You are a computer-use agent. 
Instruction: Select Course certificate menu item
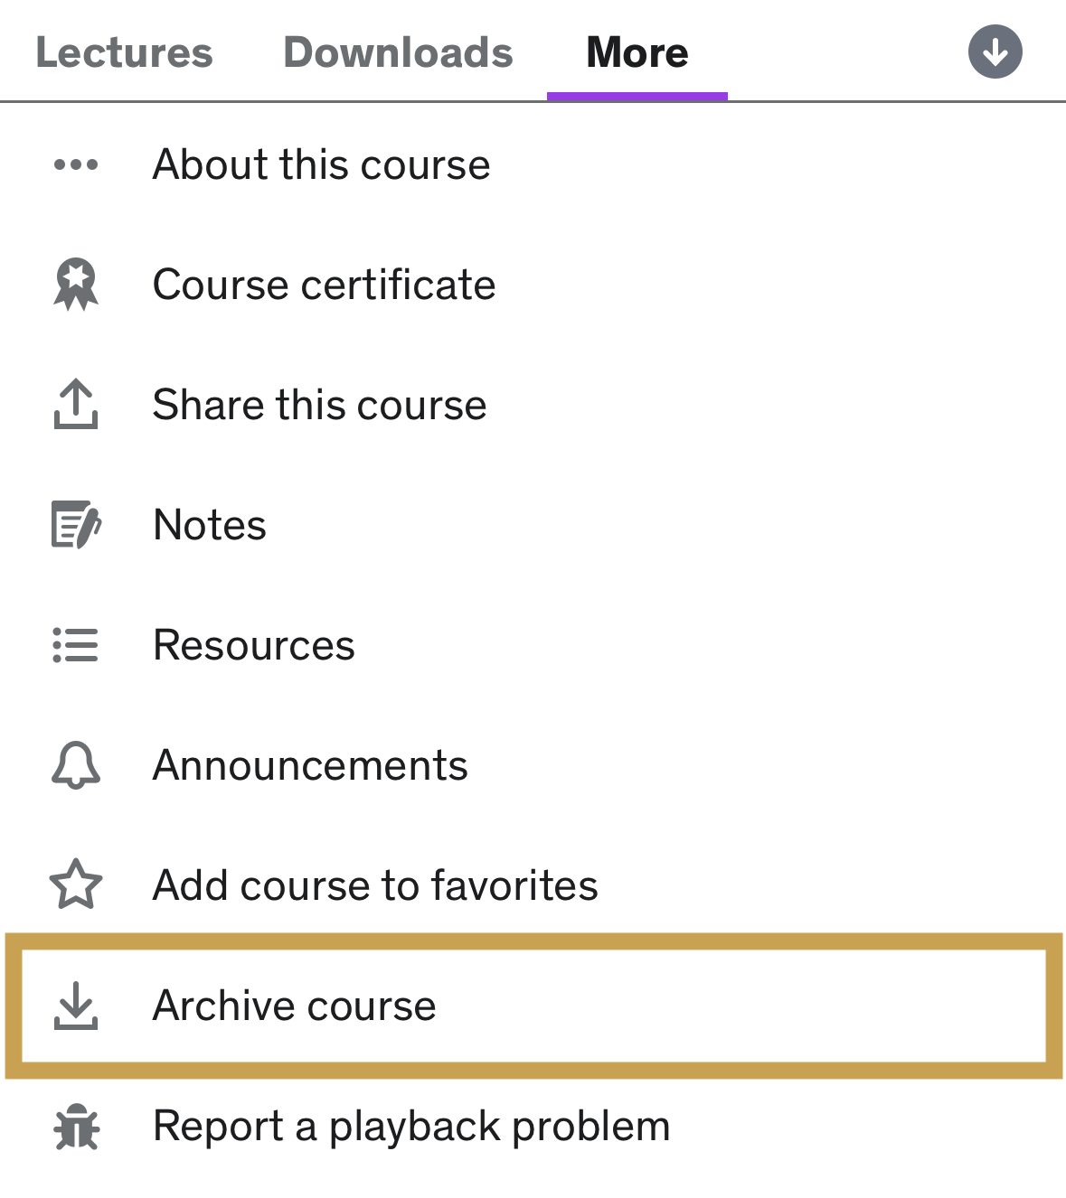(324, 285)
